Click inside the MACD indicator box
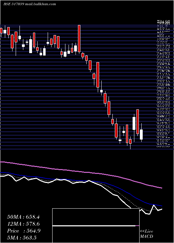The height and width of the screenshot is (243, 174). (96, 226)
